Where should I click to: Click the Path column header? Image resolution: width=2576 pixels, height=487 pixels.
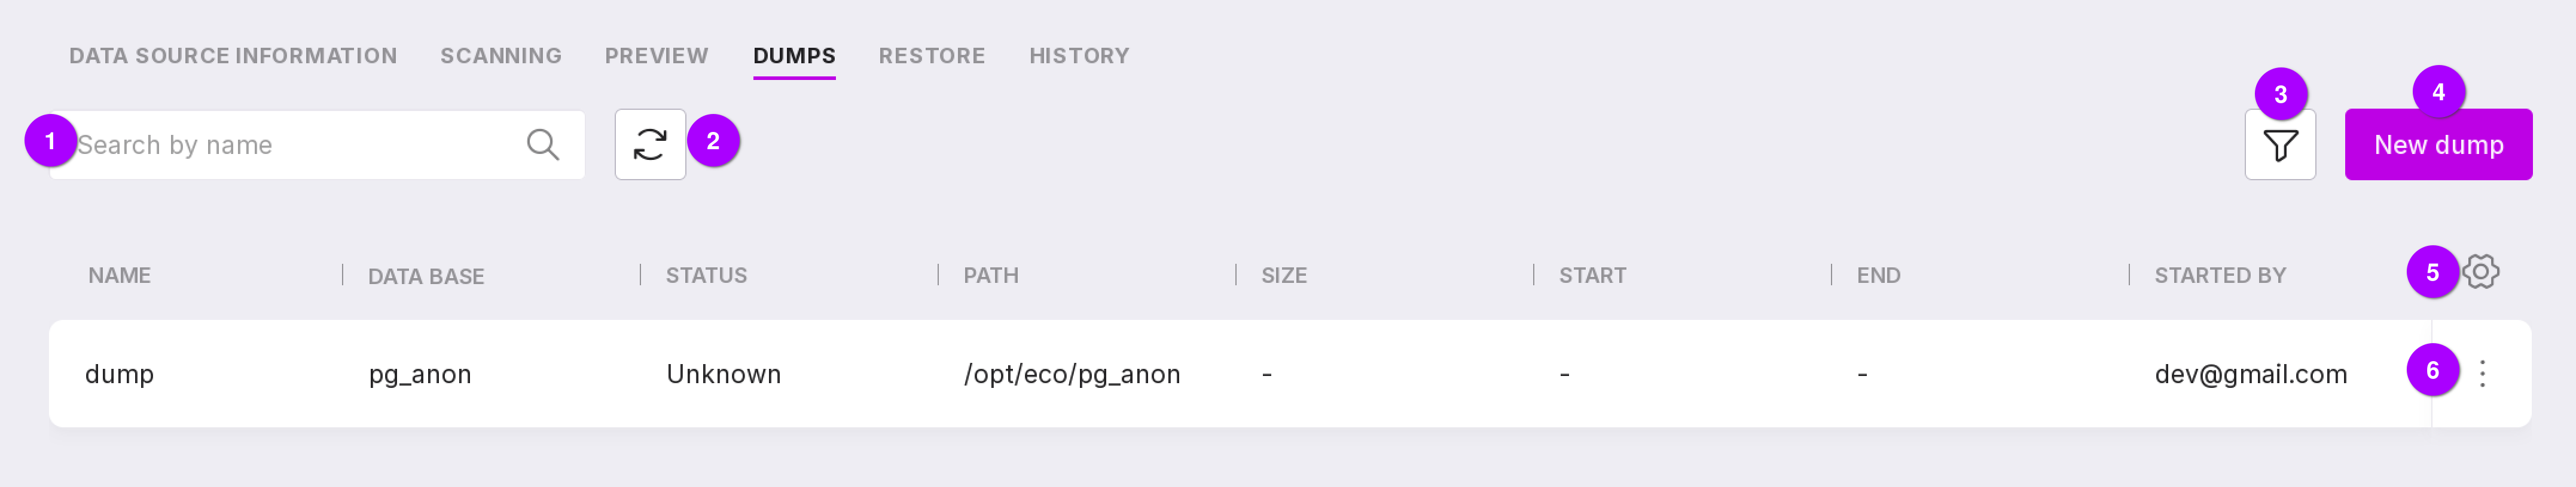pyautogui.click(x=990, y=276)
